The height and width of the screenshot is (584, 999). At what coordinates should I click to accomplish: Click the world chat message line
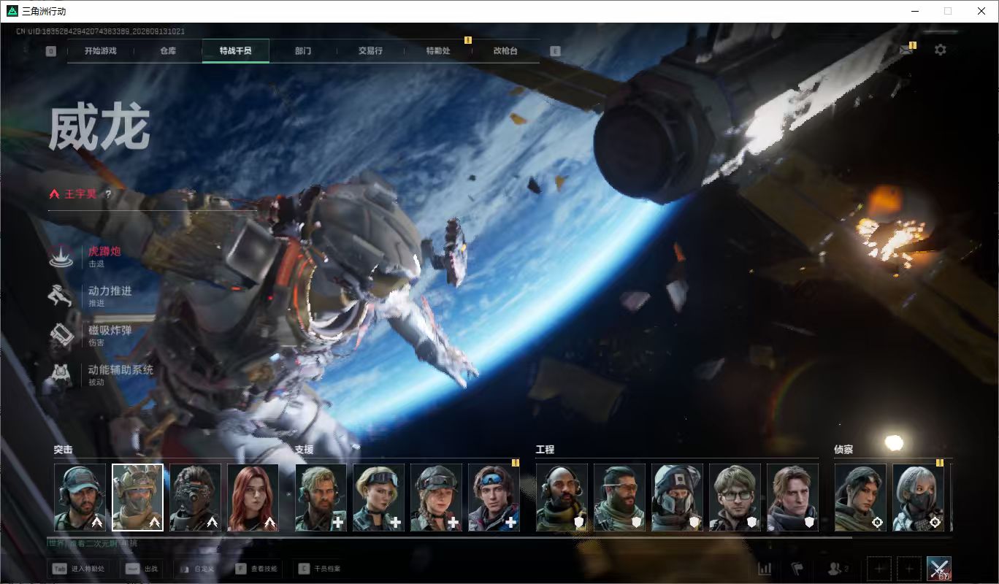coord(92,544)
